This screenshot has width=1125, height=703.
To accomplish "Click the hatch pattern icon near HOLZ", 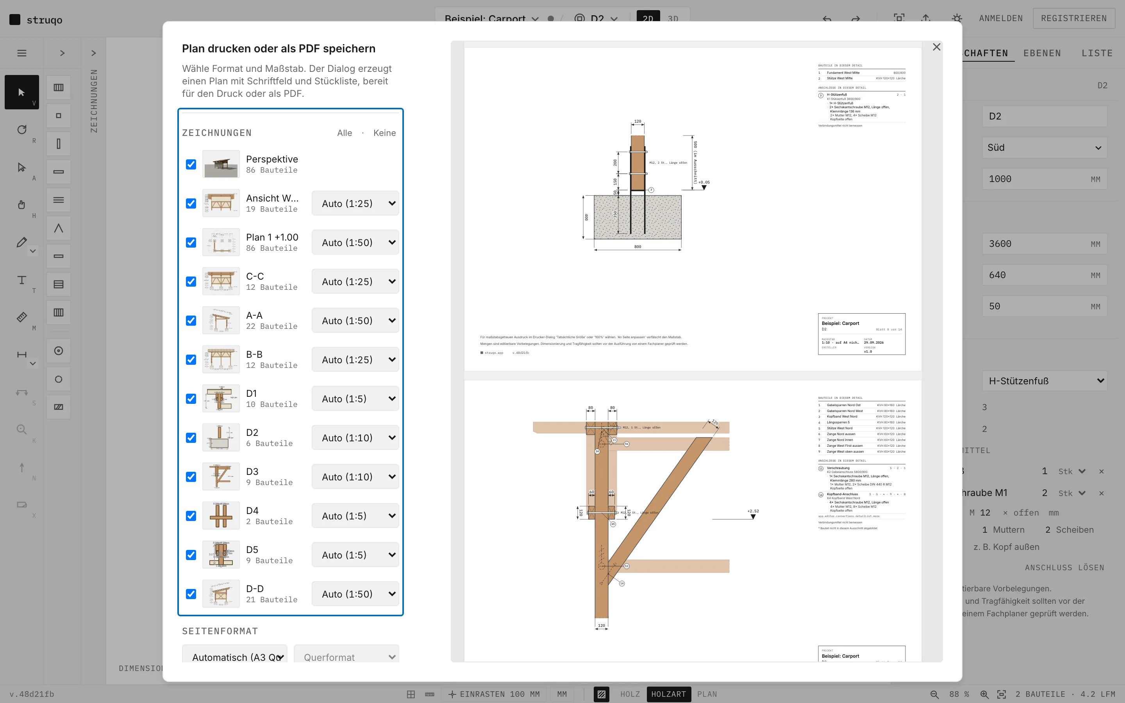I will [x=601, y=694].
